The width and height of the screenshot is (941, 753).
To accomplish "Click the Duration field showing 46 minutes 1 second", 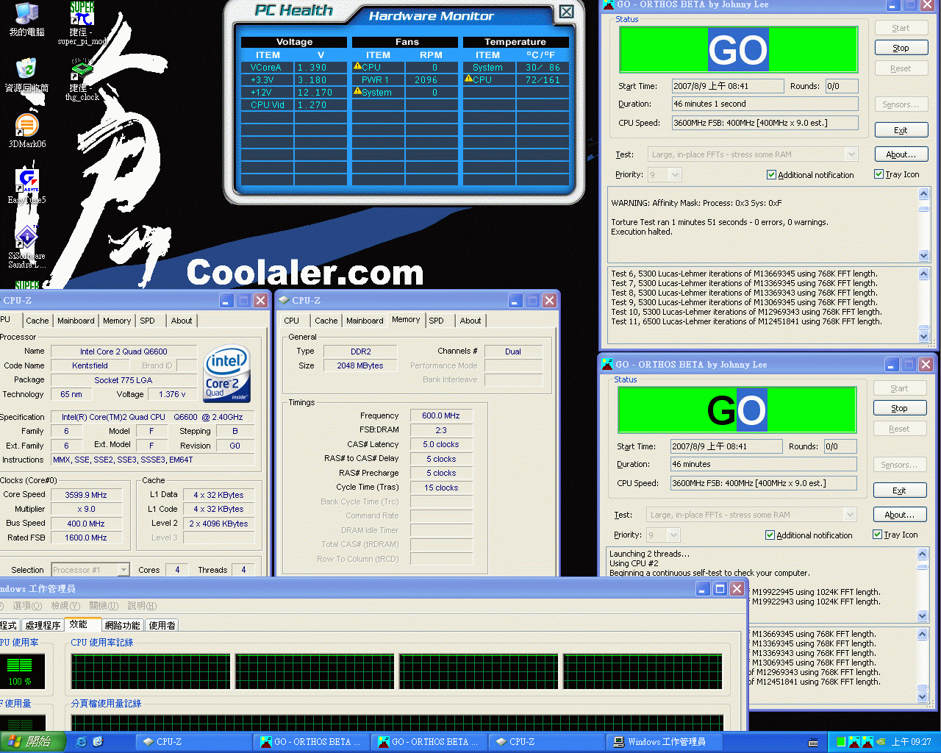I will click(765, 104).
